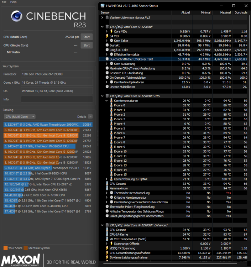Expand the System: Alienware Aurora R13 group
This screenshot has width=251, height=267.
[x=103, y=17]
